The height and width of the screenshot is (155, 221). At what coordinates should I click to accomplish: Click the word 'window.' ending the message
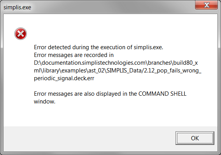point(44,102)
